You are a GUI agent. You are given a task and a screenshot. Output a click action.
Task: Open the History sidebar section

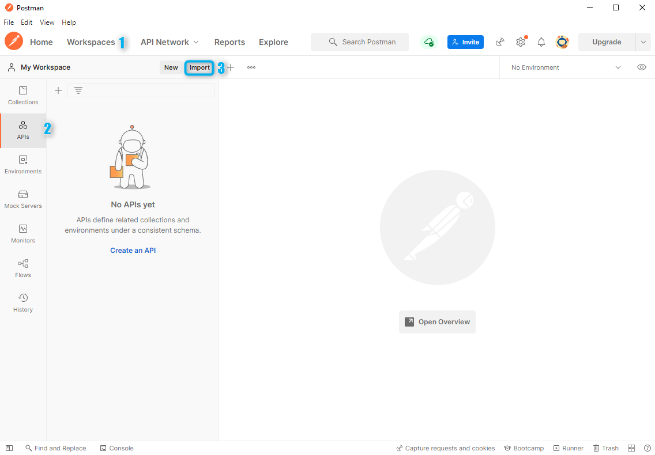point(23,303)
